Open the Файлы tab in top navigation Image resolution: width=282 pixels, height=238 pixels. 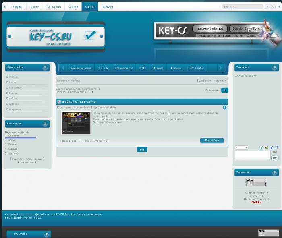[x=89, y=7]
